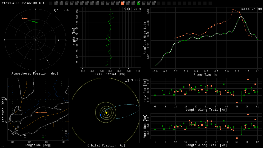Select station 15 cross on map
This screenshot has height=148, width=263.
pos(66,133)
